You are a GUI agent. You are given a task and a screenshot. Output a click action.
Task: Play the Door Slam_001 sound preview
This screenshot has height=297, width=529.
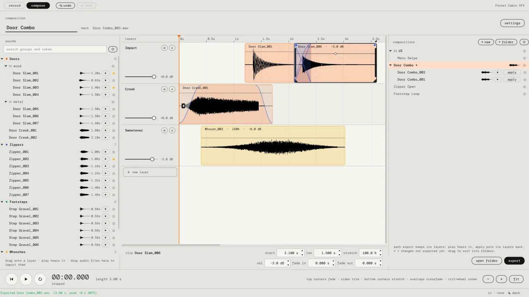click(x=106, y=73)
